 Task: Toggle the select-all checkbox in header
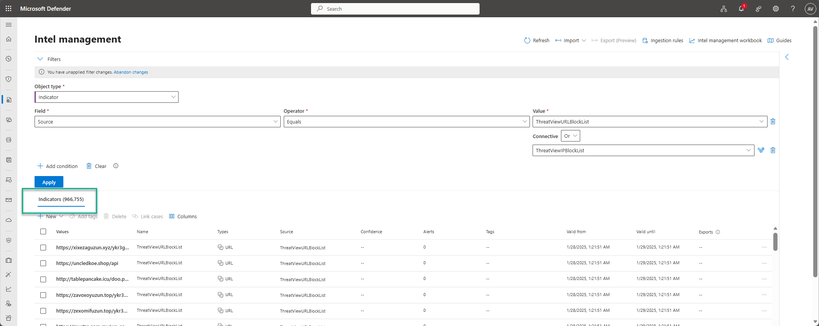tap(43, 232)
